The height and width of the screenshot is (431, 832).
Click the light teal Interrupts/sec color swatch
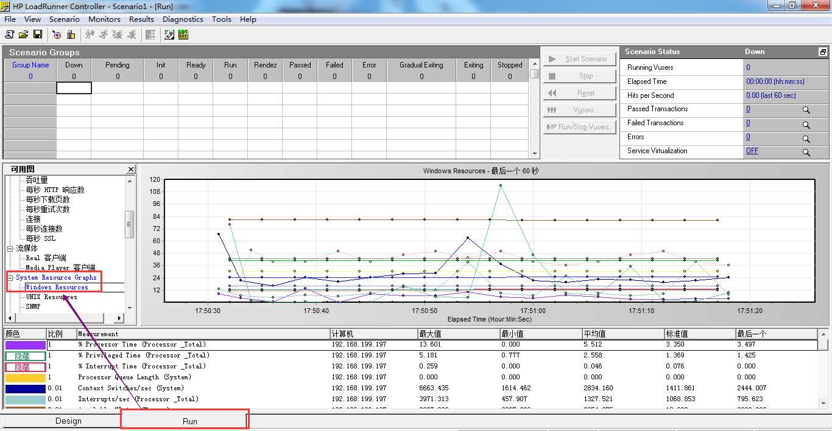point(26,400)
